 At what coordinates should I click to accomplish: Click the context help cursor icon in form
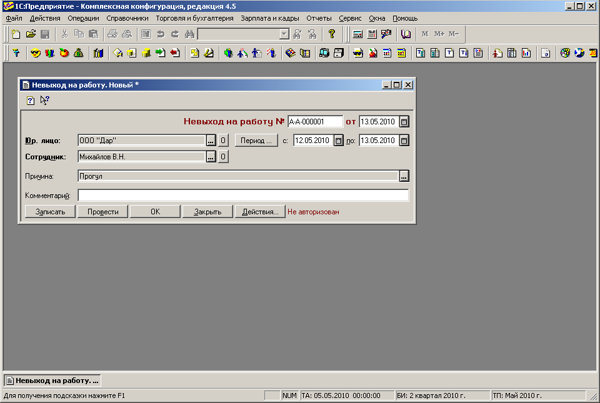45,100
